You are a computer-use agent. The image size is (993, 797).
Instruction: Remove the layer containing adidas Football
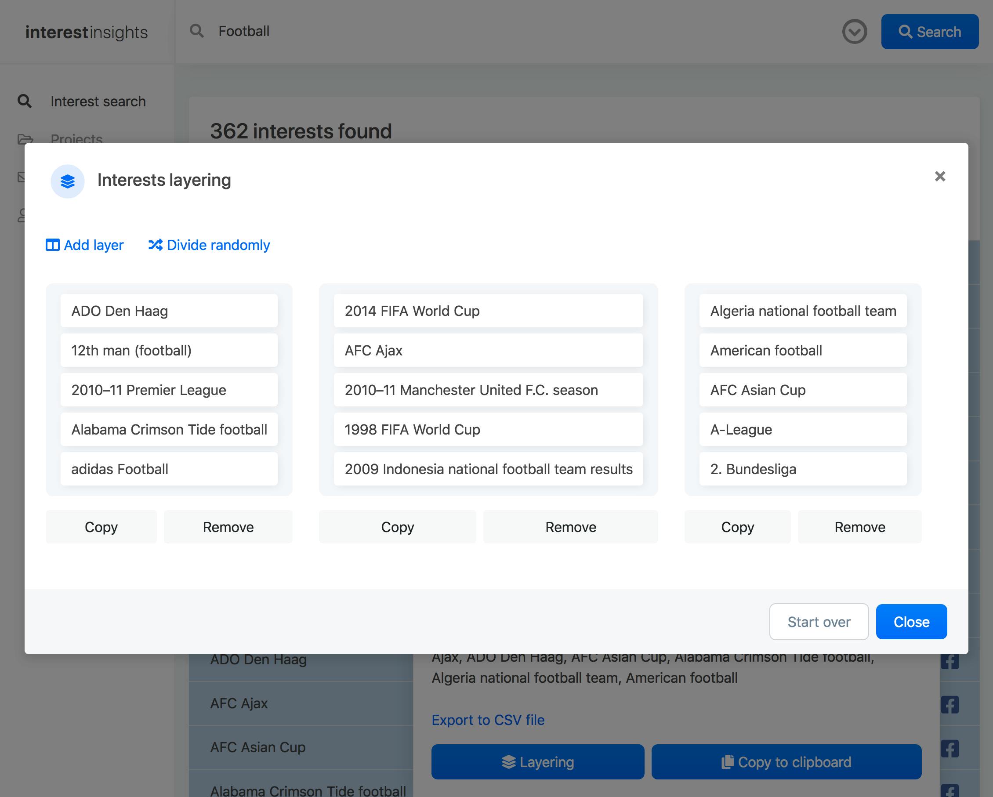228,527
